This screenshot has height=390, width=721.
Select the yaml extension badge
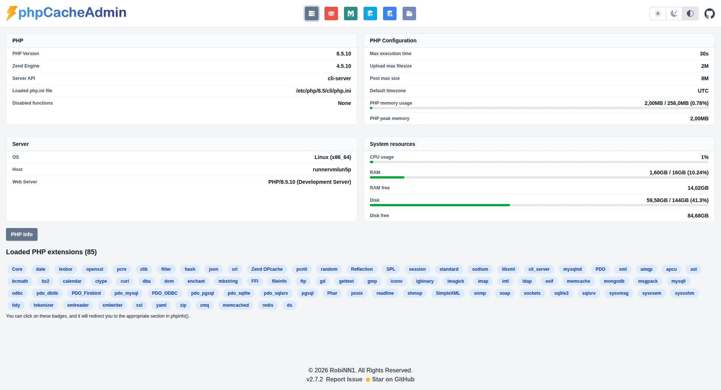click(x=161, y=305)
